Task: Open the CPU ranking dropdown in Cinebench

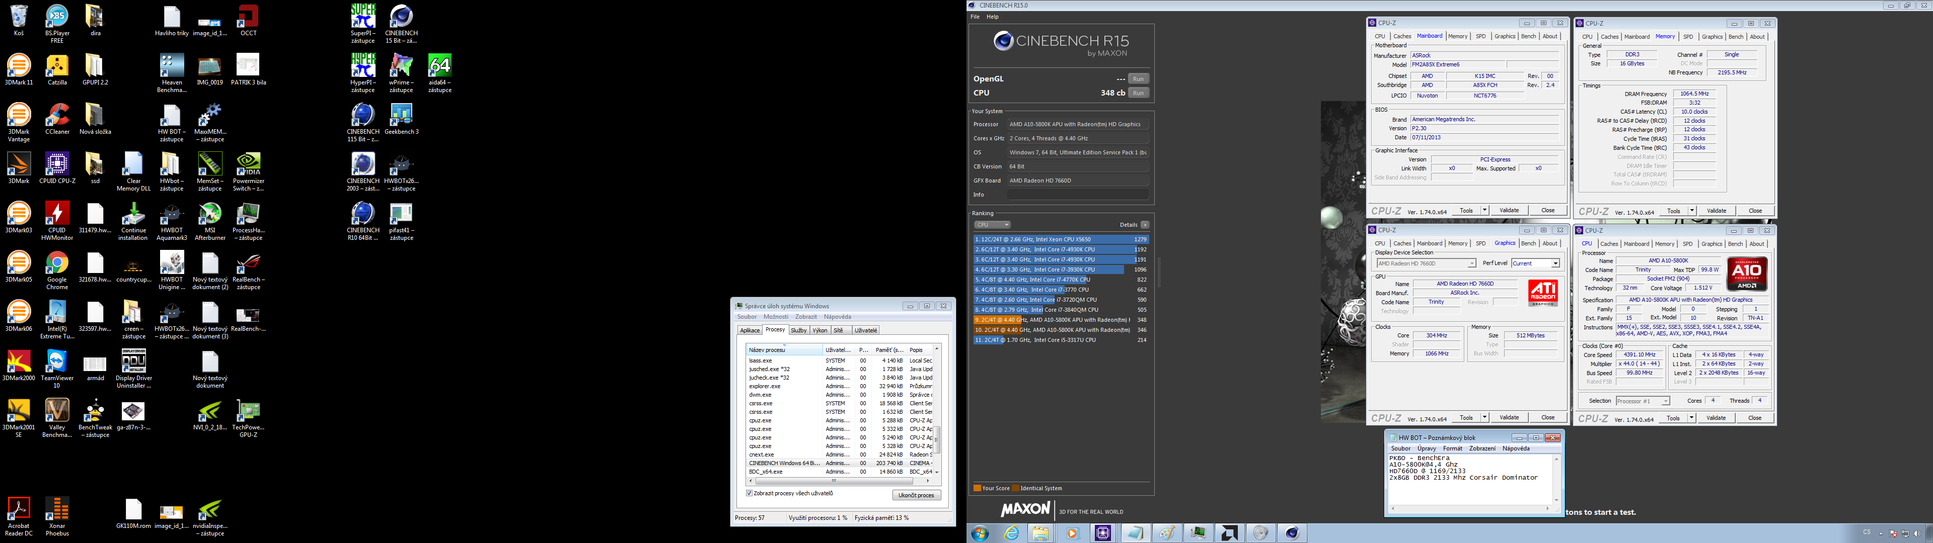Action: 992,225
